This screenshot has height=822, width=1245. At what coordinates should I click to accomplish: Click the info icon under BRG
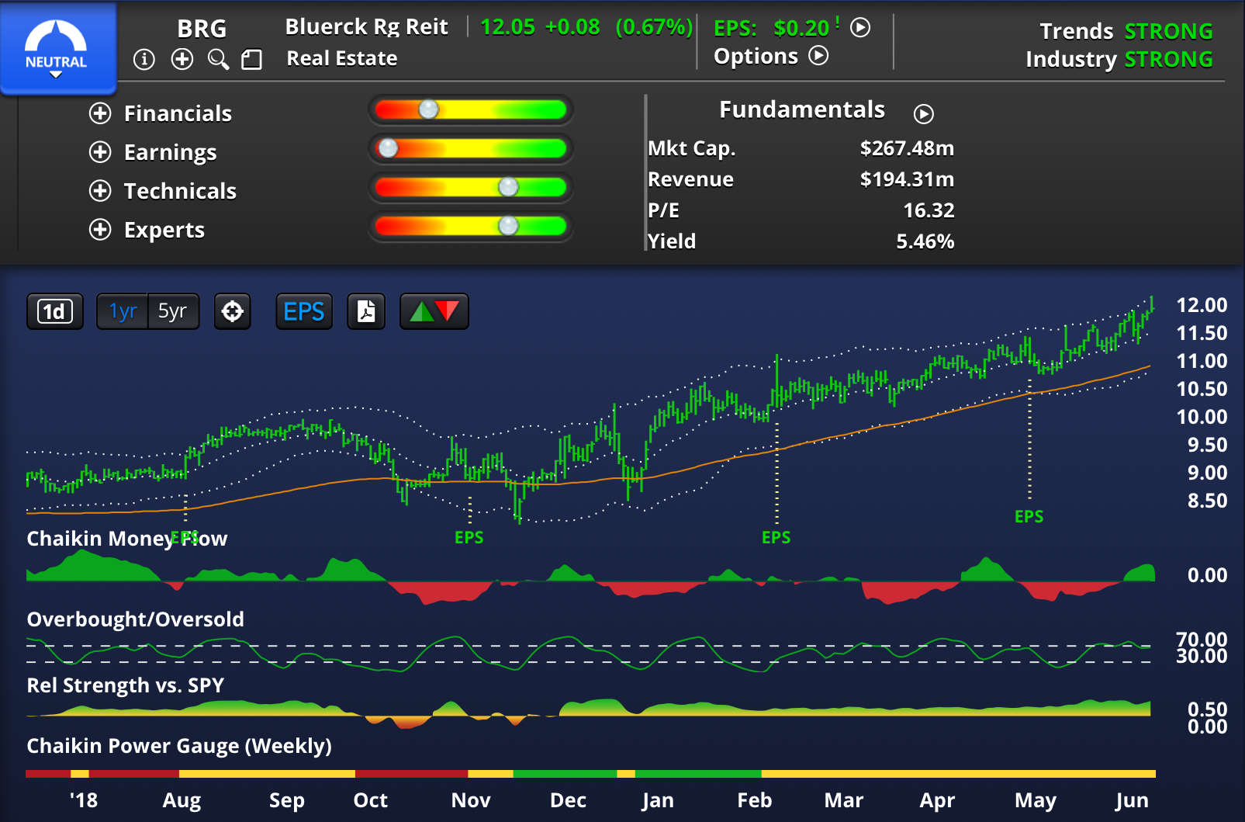click(144, 59)
